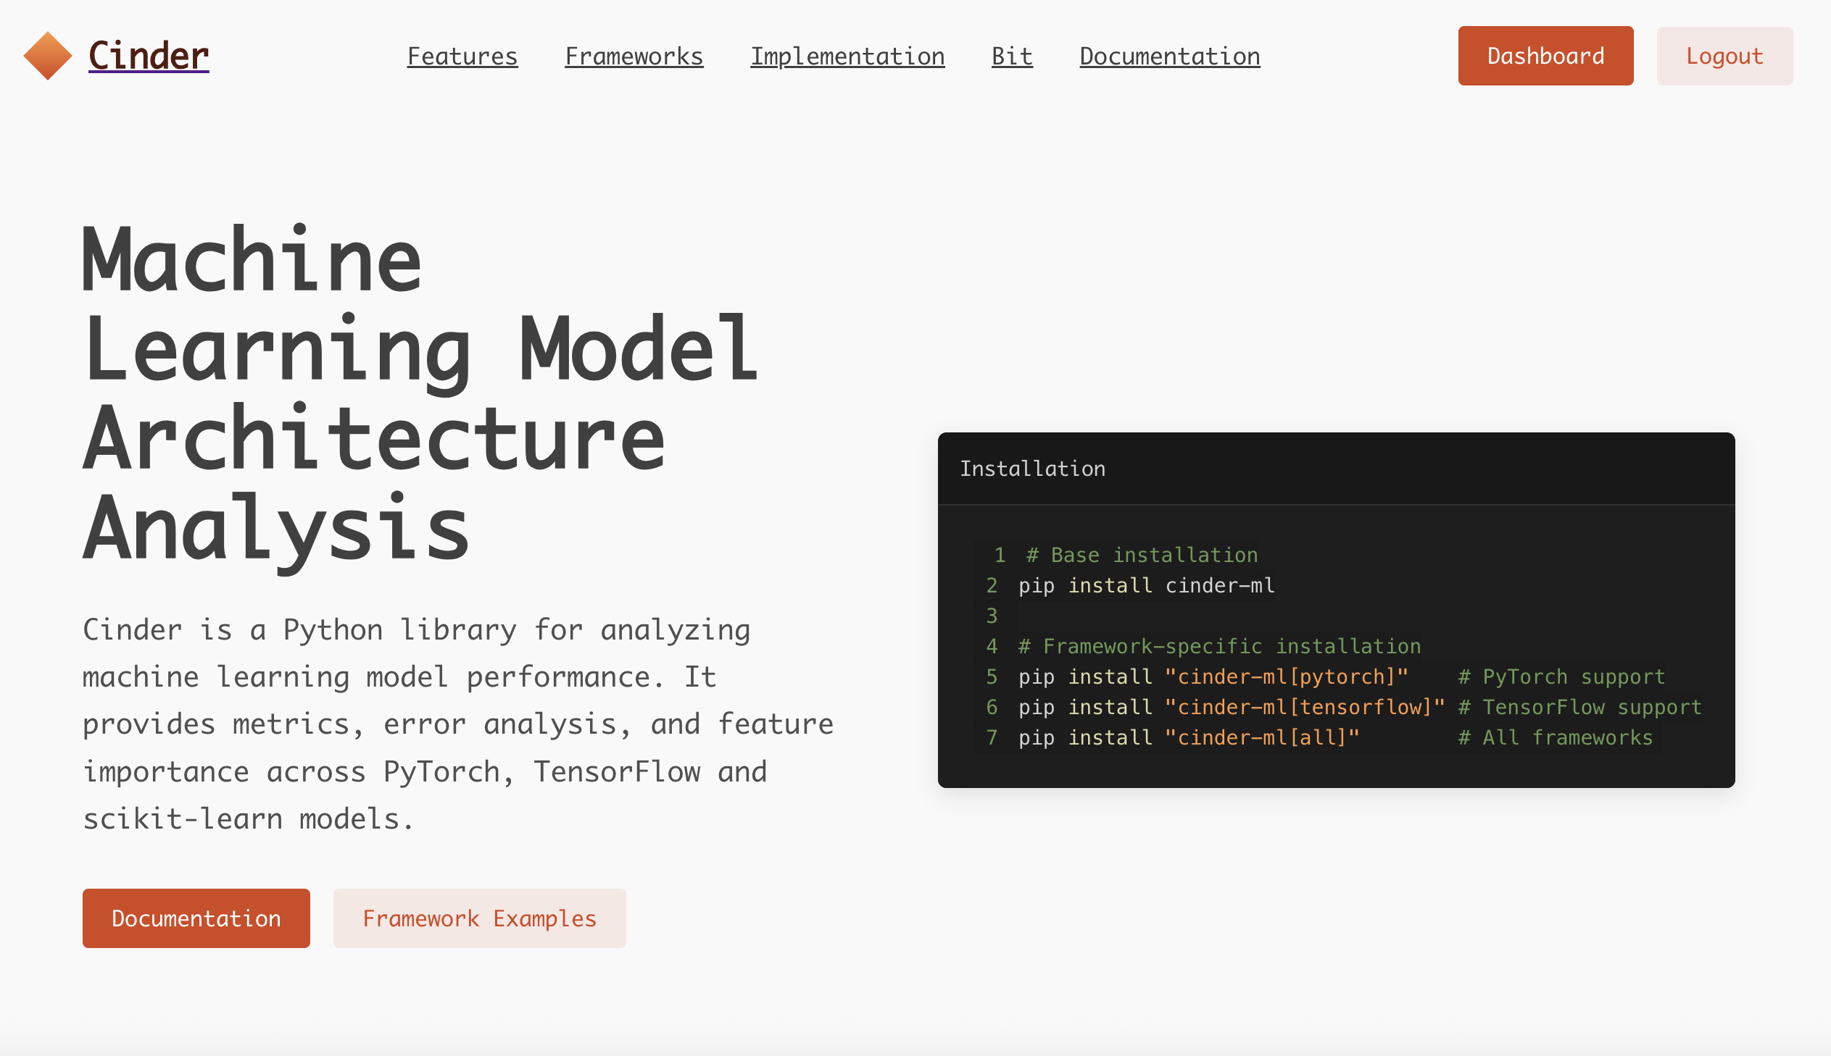Navigate to the Features section

coord(462,56)
